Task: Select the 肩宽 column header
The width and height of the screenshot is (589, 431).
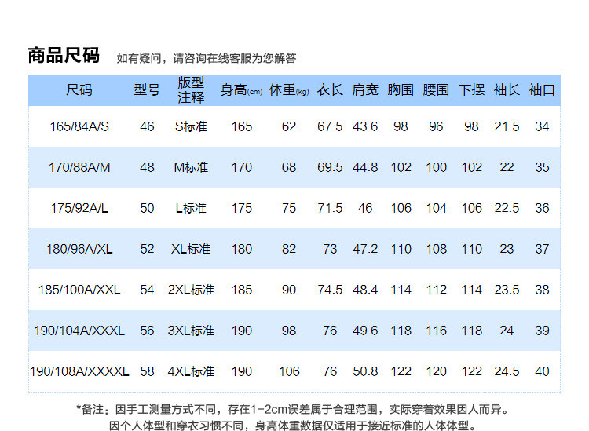Action: [x=365, y=90]
